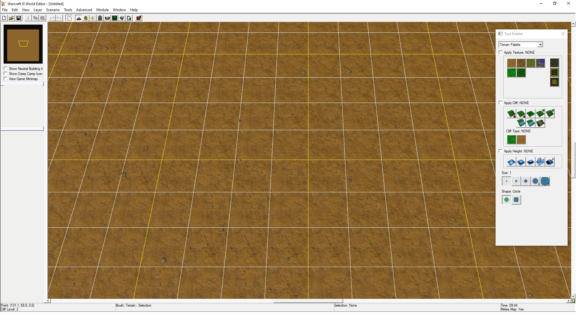Enable Show Creep Camp Icon toggle
The image size is (576, 324).
tap(5, 73)
